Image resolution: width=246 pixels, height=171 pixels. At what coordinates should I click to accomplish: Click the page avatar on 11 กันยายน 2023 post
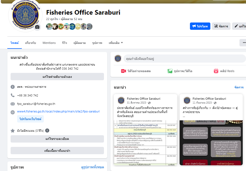pyautogui.click(x=187, y=101)
